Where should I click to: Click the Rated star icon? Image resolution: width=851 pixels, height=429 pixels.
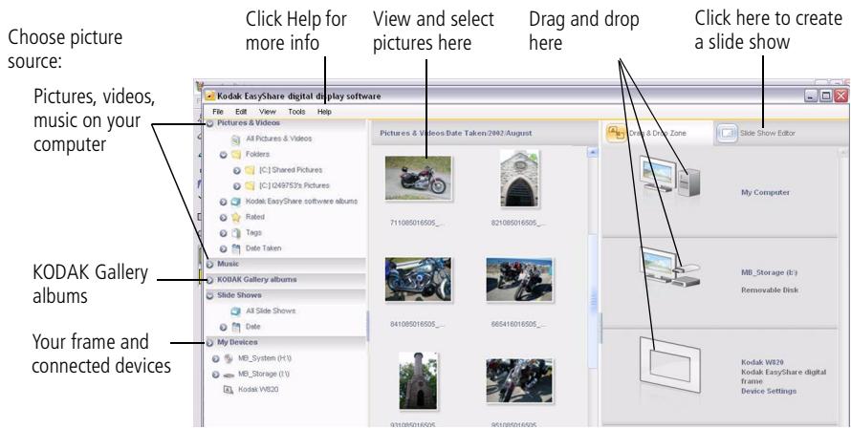click(235, 217)
